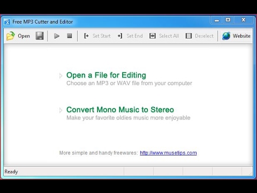This screenshot has height=193, width=257.
Task: Open the http://www.musetips.com hyperlink
Action: point(168,153)
